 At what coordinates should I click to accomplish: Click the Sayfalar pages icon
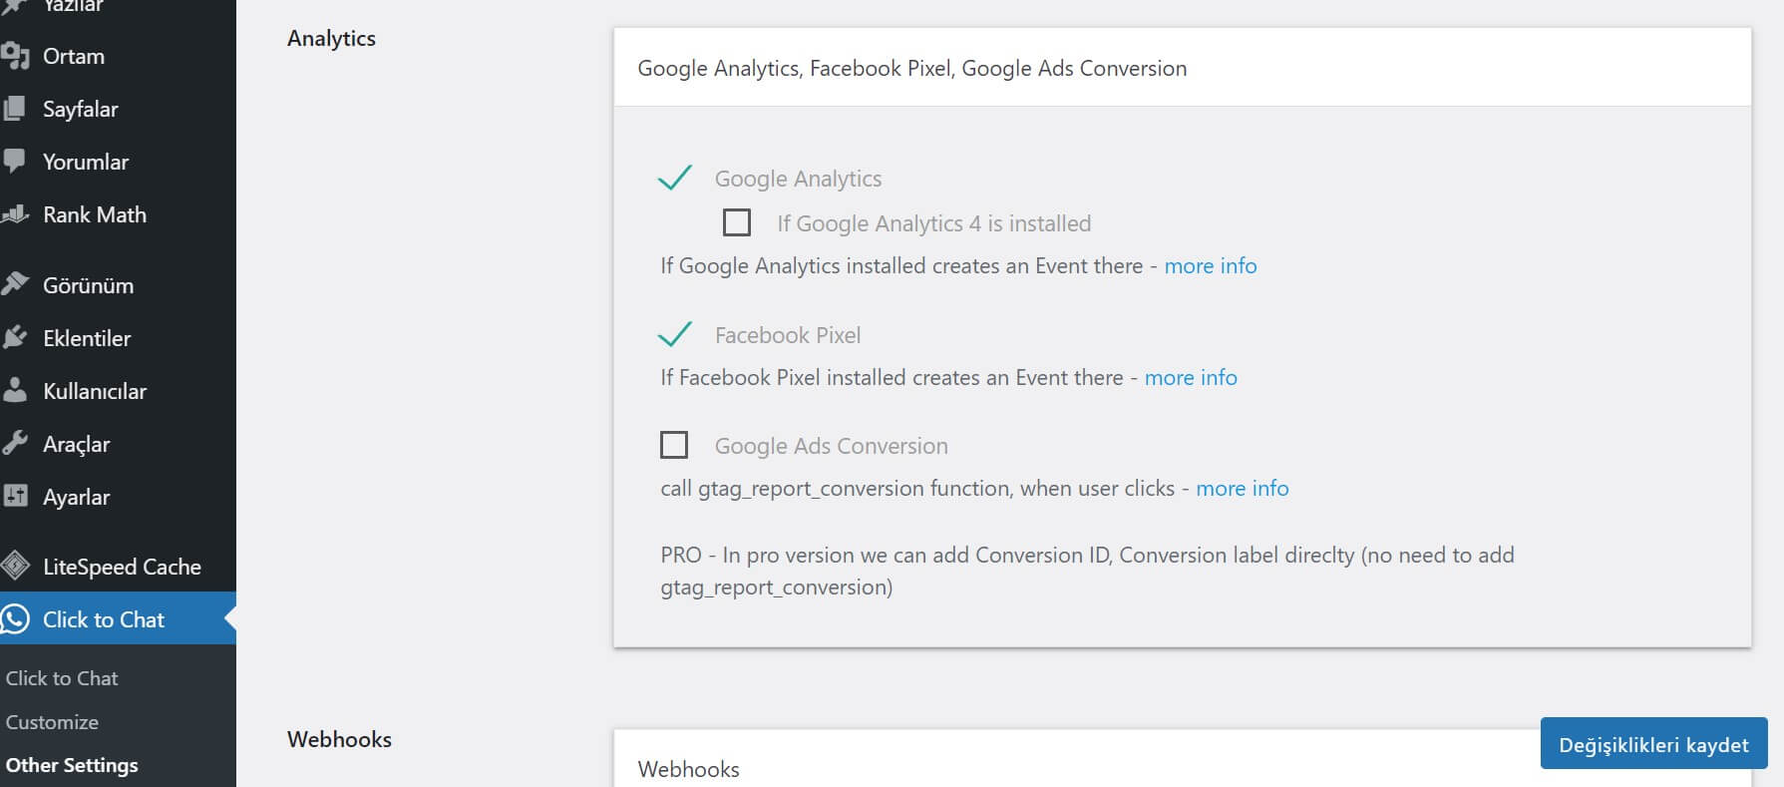click(15, 109)
